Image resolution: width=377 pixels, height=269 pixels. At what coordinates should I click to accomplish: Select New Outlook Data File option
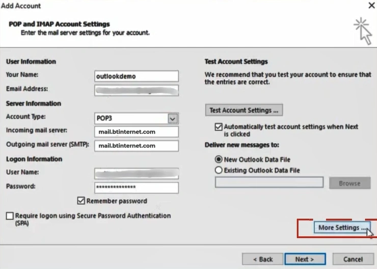pyautogui.click(x=219, y=159)
